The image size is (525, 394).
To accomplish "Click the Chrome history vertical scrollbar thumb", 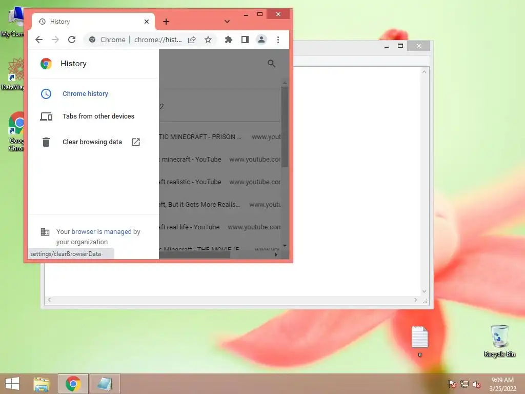I will [x=285, y=127].
